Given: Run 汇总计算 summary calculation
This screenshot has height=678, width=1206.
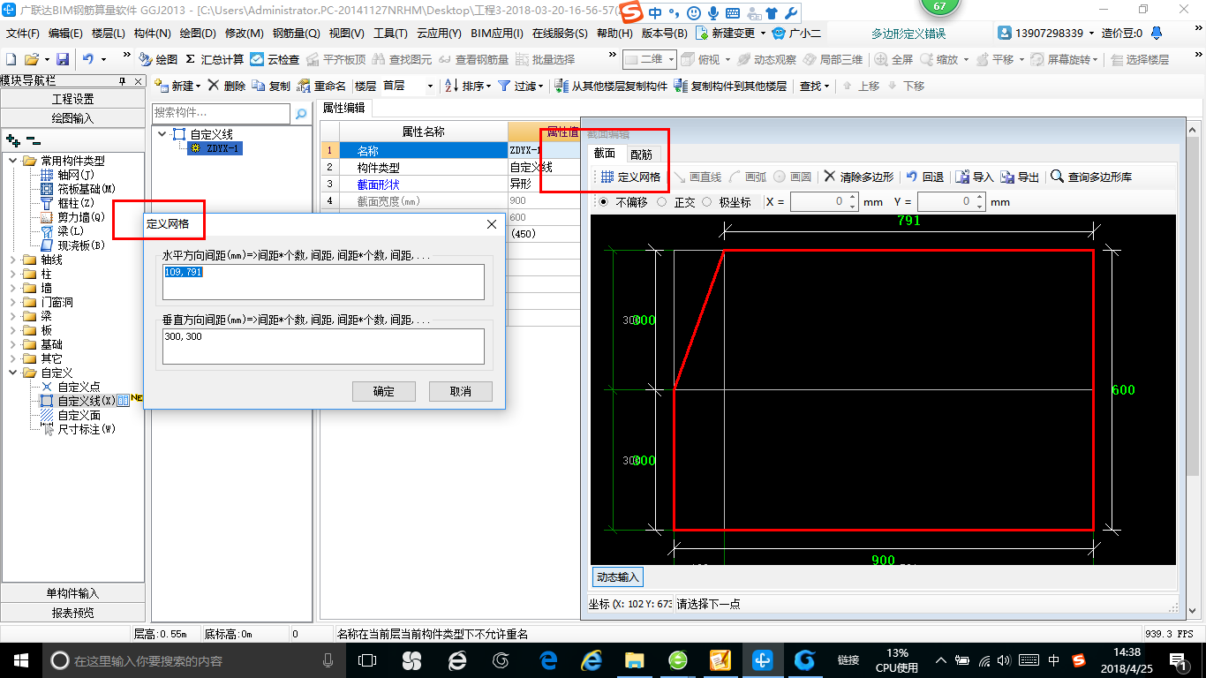Looking at the screenshot, I should (x=215, y=59).
